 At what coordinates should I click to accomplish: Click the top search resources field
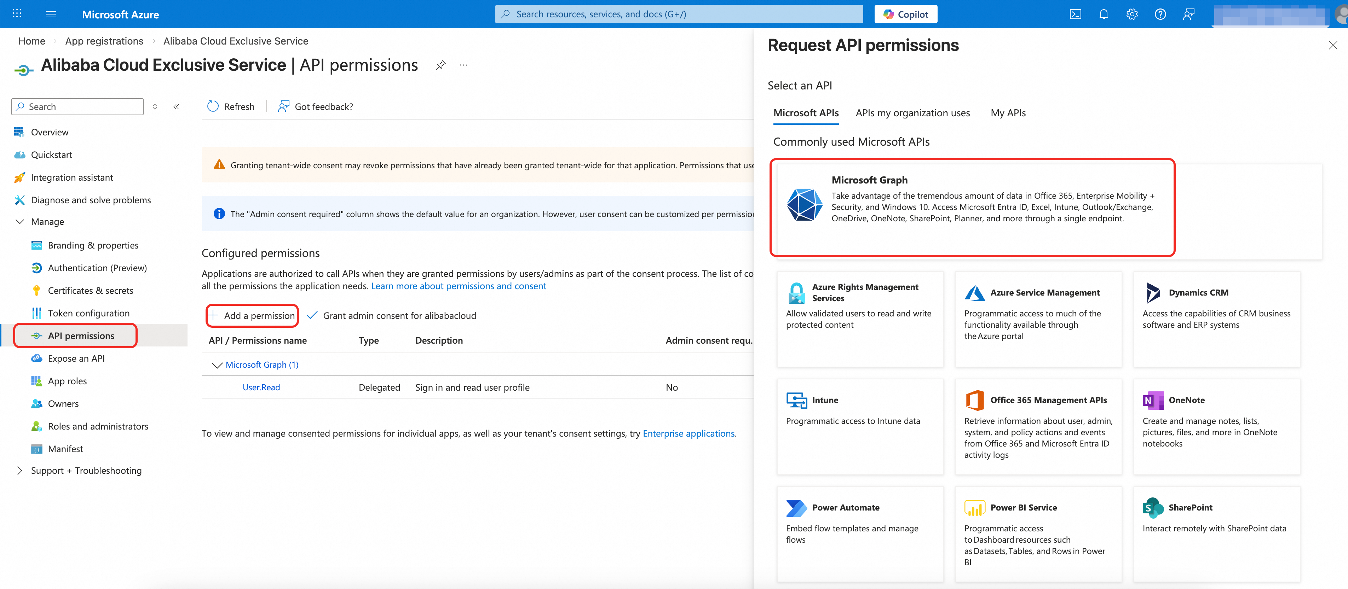point(679,14)
